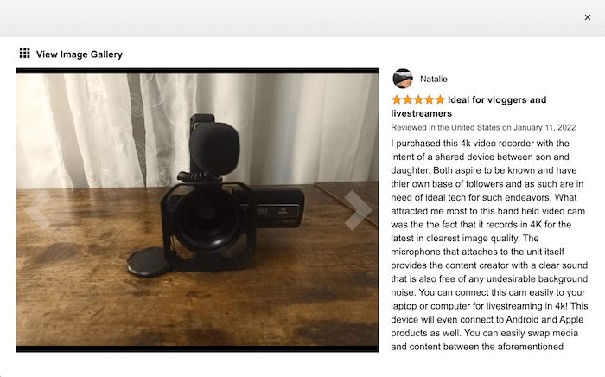605x377 pixels.
Task: Open reviewer name Natalie
Action: 434,79
